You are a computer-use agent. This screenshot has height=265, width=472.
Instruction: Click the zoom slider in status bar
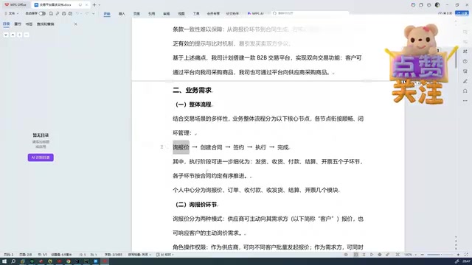click(x=440, y=255)
